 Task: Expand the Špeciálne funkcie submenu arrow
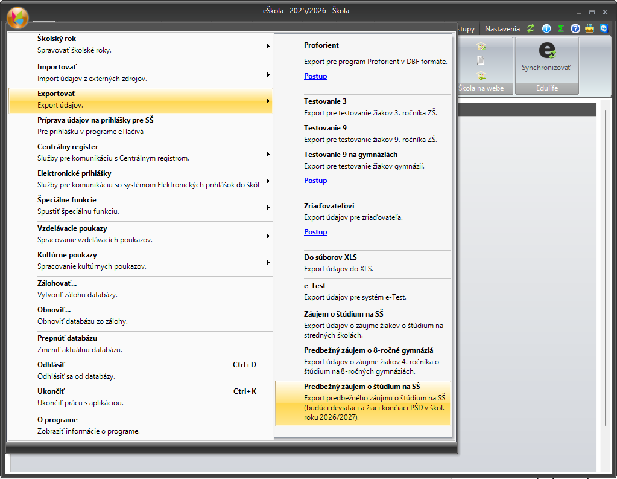click(x=268, y=207)
